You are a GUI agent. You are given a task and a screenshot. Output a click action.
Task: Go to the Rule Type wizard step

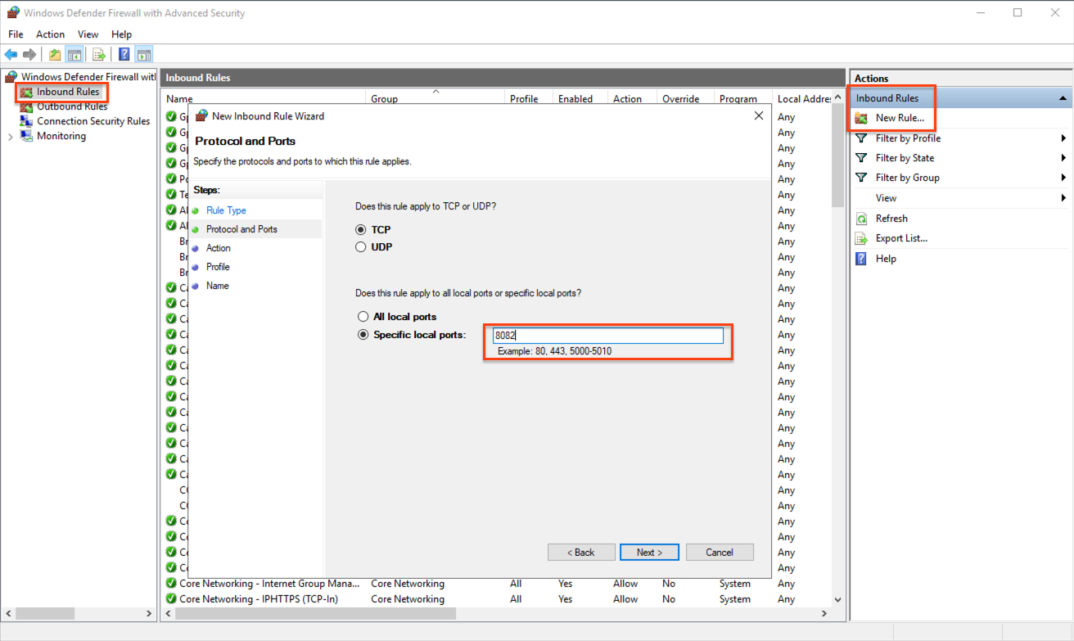click(x=226, y=210)
